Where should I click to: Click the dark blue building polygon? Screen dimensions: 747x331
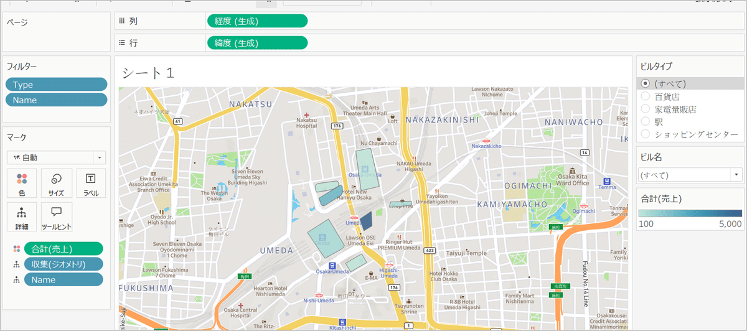(x=366, y=221)
